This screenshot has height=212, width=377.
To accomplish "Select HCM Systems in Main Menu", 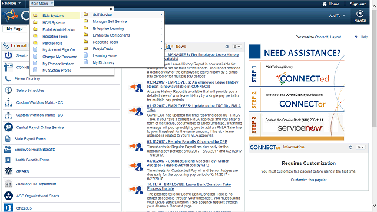I will (x=54, y=22).
